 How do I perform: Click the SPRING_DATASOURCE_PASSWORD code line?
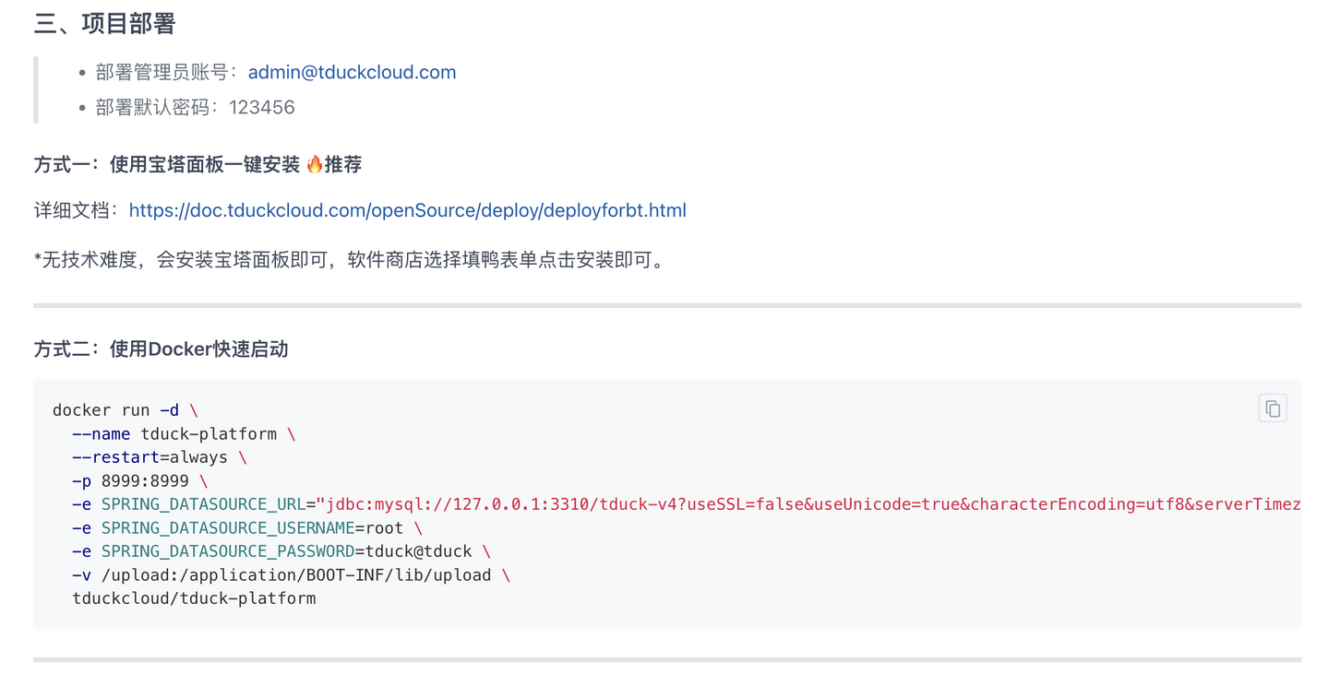tap(281, 551)
